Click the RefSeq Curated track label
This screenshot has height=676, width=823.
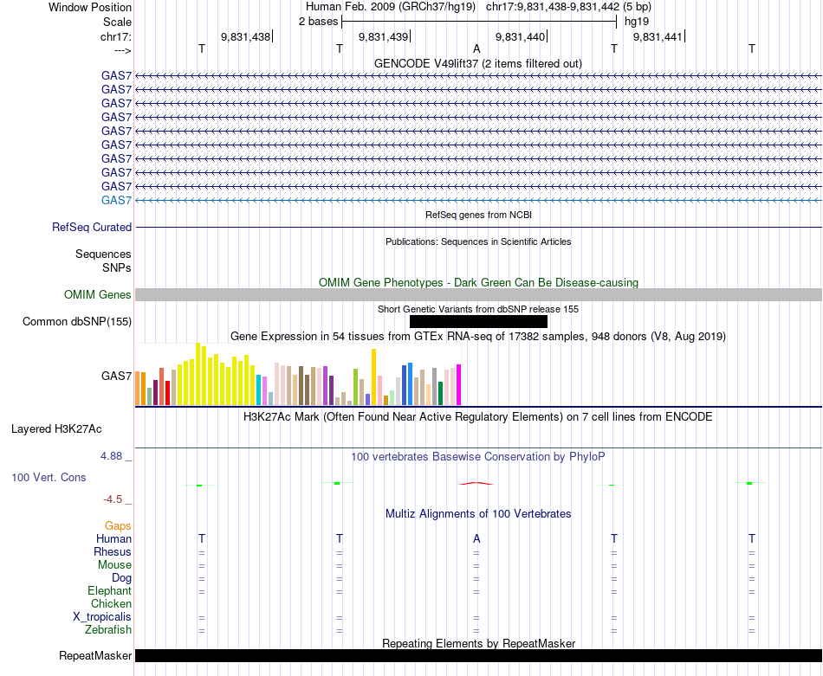[92, 227]
